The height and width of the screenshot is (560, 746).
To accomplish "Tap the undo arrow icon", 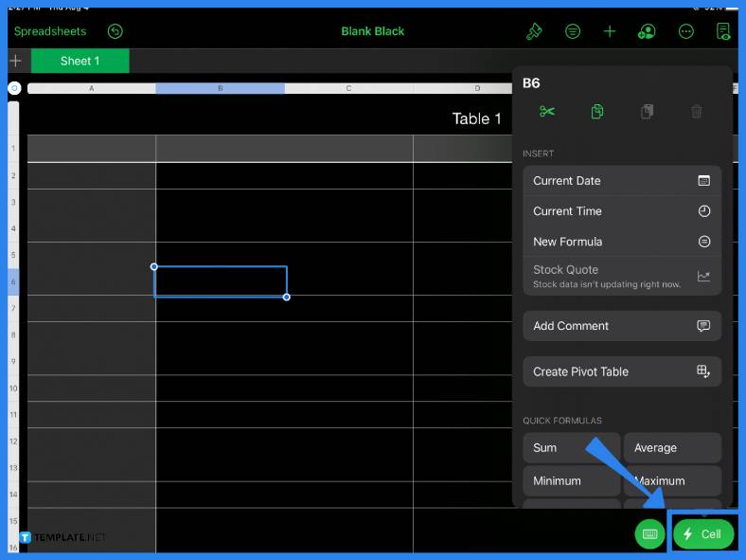I will pos(115,31).
